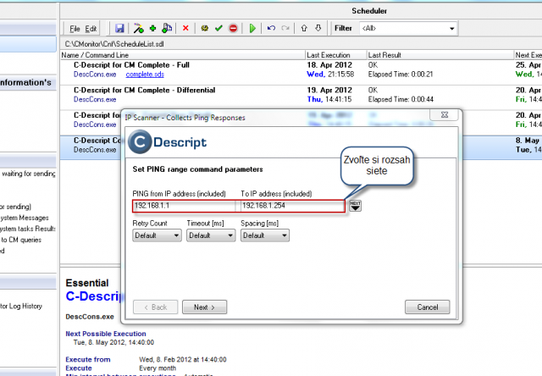Click the To IP address field

[x=292, y=206]
